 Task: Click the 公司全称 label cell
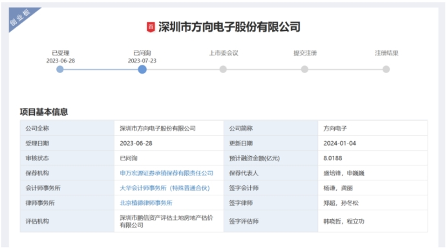67,128
